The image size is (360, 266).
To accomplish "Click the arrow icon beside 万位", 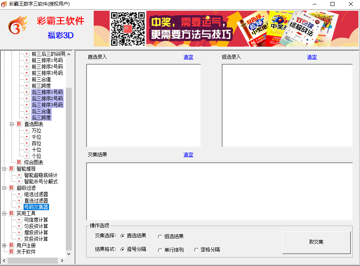I will [27, 130].
